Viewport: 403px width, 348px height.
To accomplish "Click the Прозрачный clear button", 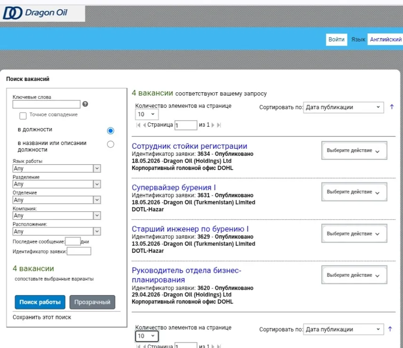I will (92, 302).
